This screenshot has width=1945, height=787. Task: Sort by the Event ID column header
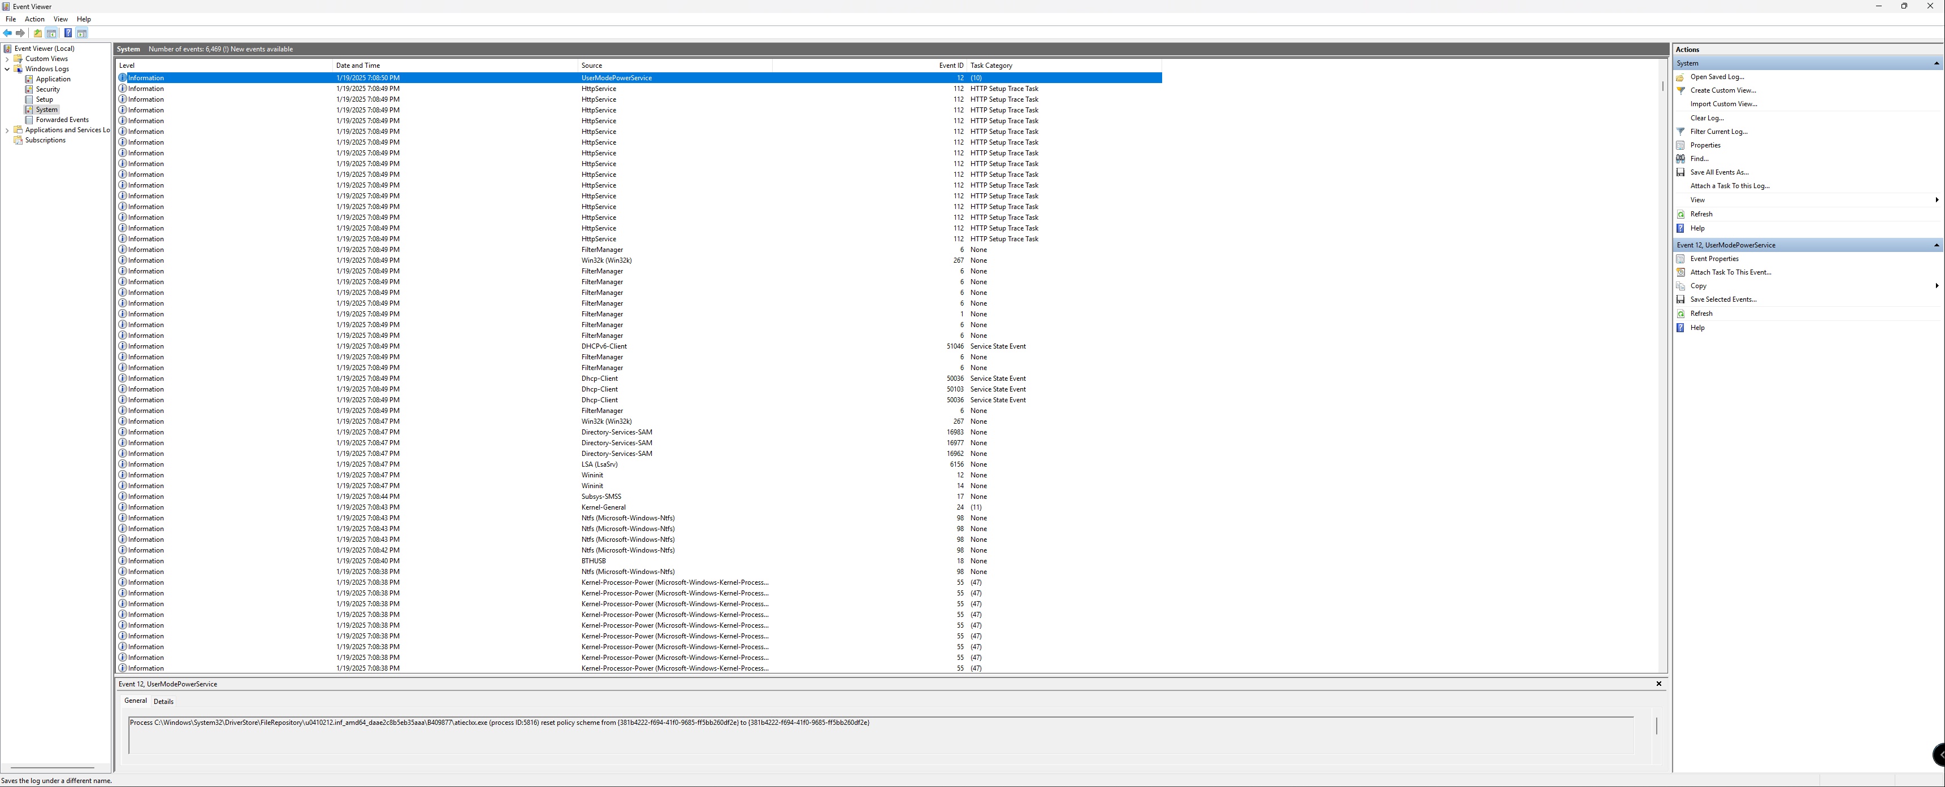(869, 66)
